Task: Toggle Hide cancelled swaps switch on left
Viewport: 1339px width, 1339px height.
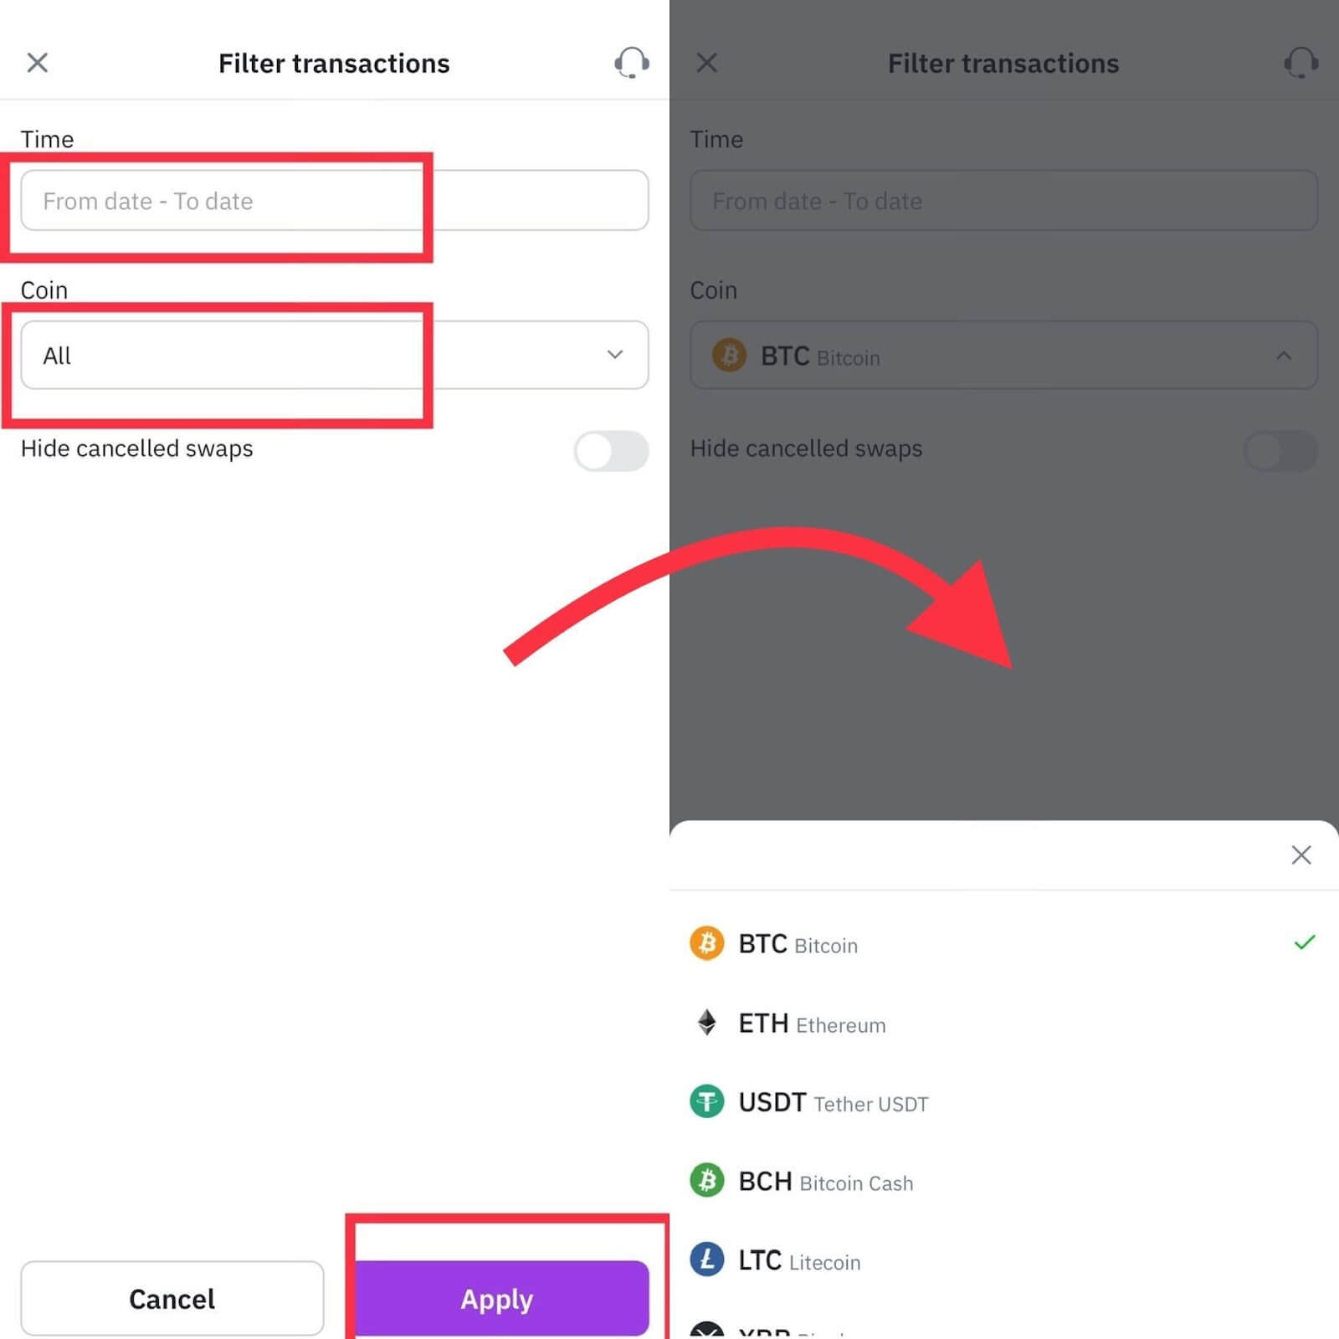Action: 612,451
